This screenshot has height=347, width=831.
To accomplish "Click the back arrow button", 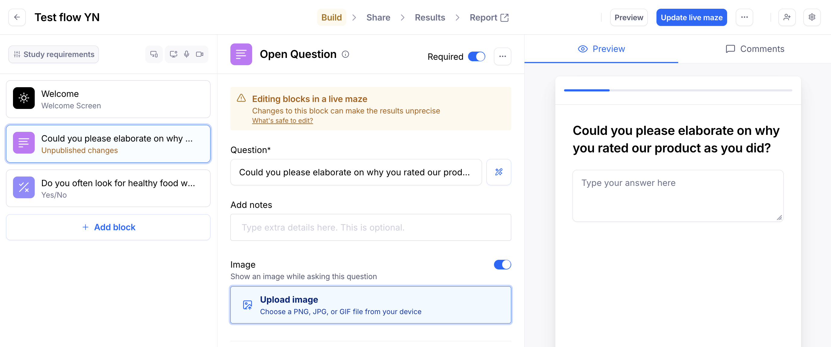I will tap(17, 18).
